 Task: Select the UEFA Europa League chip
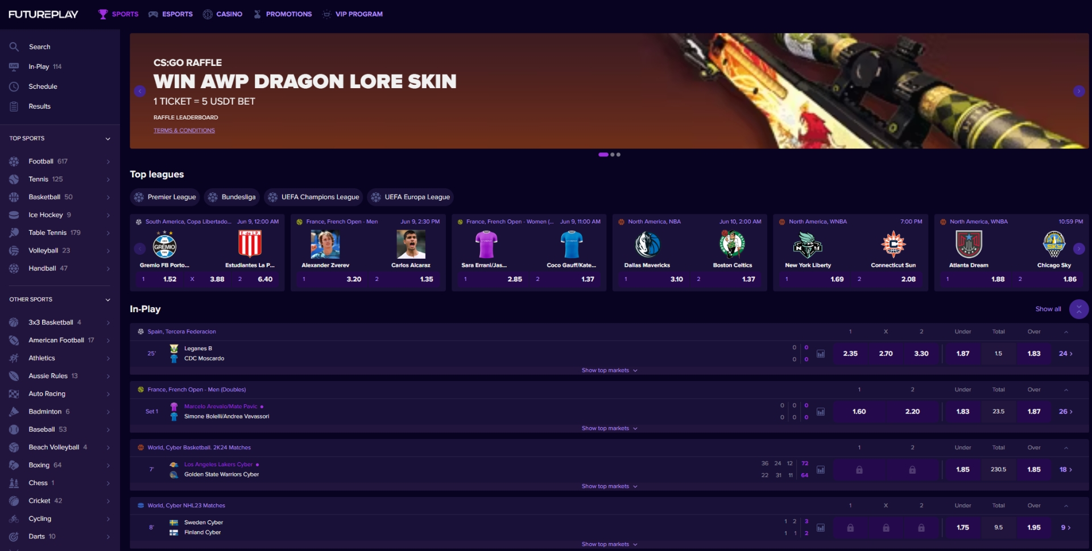click(x=410, y=197)
